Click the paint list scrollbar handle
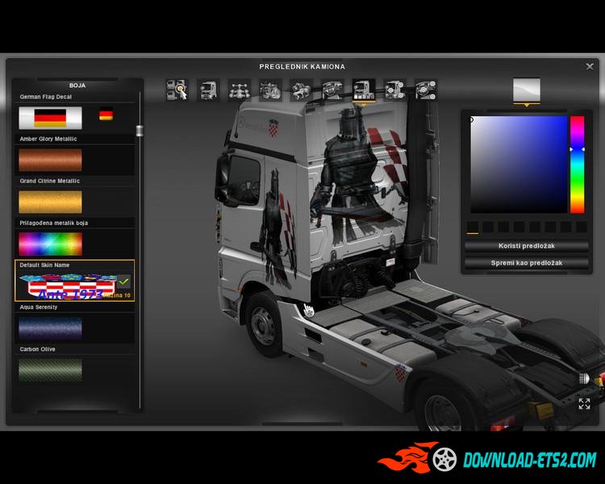605x484 pixels. 140,131
